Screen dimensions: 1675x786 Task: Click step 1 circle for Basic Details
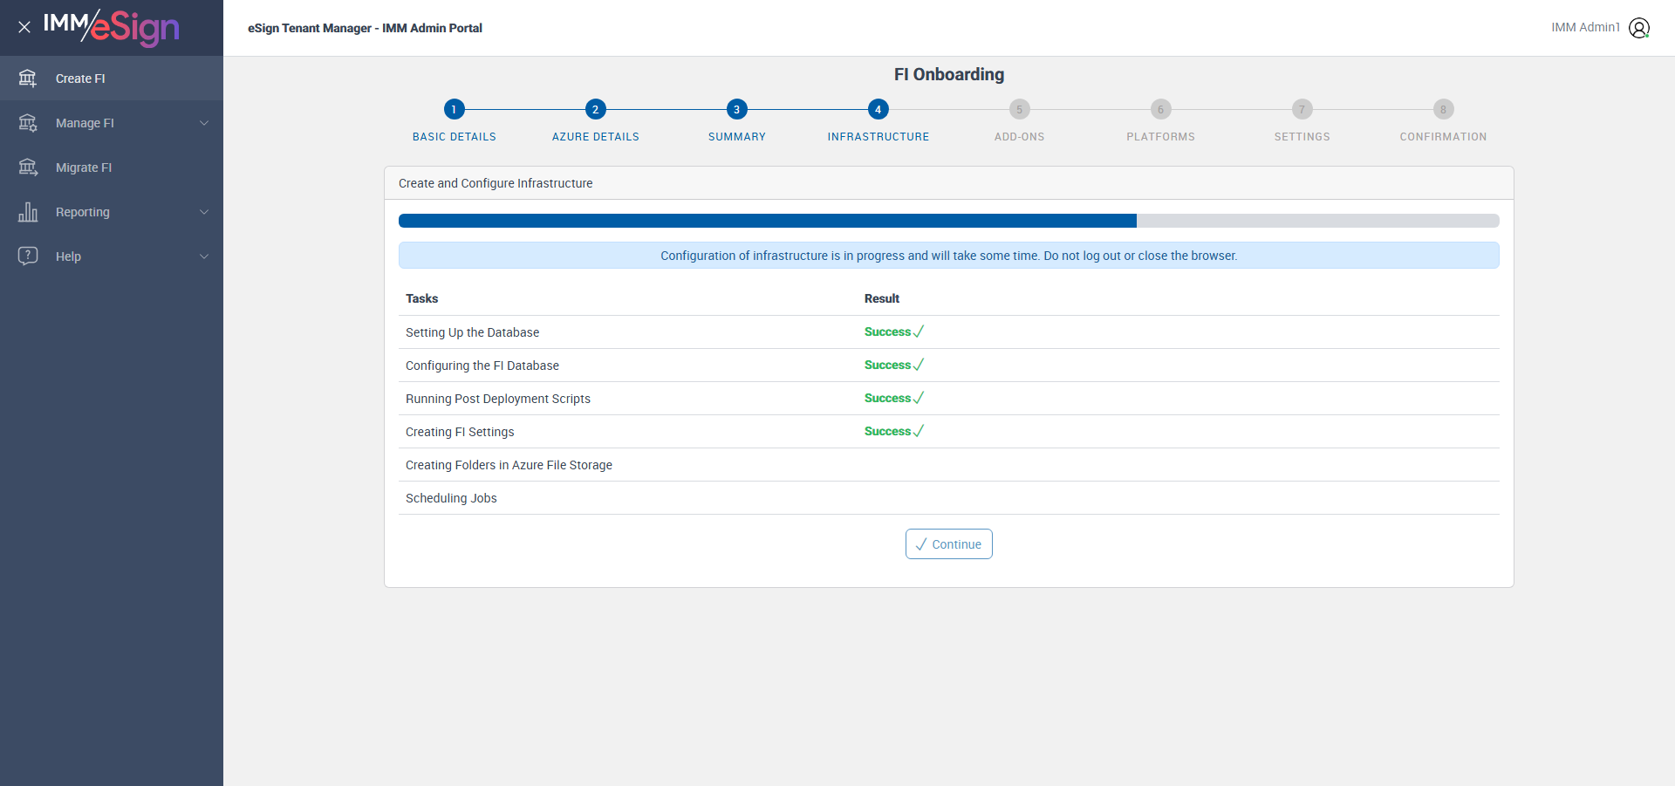coord(454,109)
